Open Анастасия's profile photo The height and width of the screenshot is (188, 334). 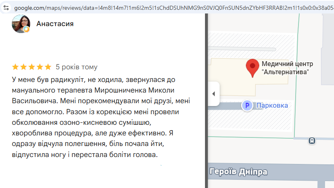click(21, 24)
